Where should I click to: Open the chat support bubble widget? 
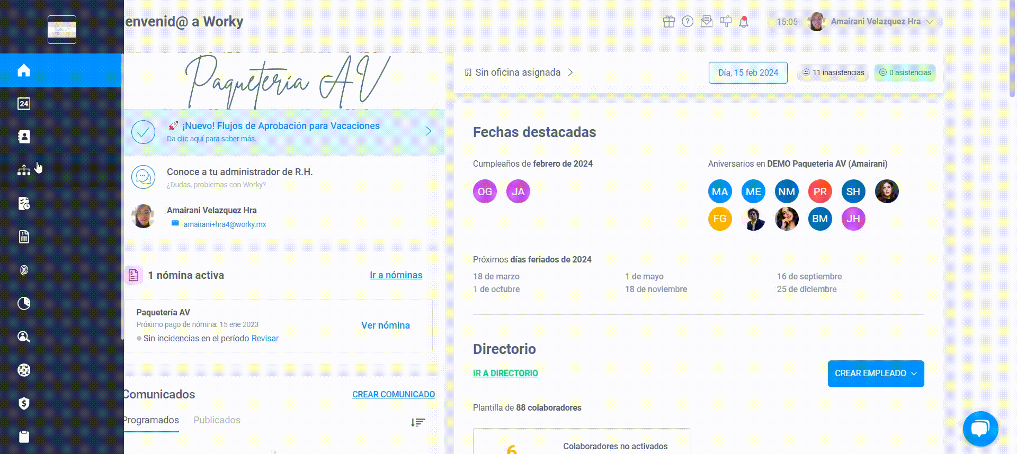pos(980,429)
